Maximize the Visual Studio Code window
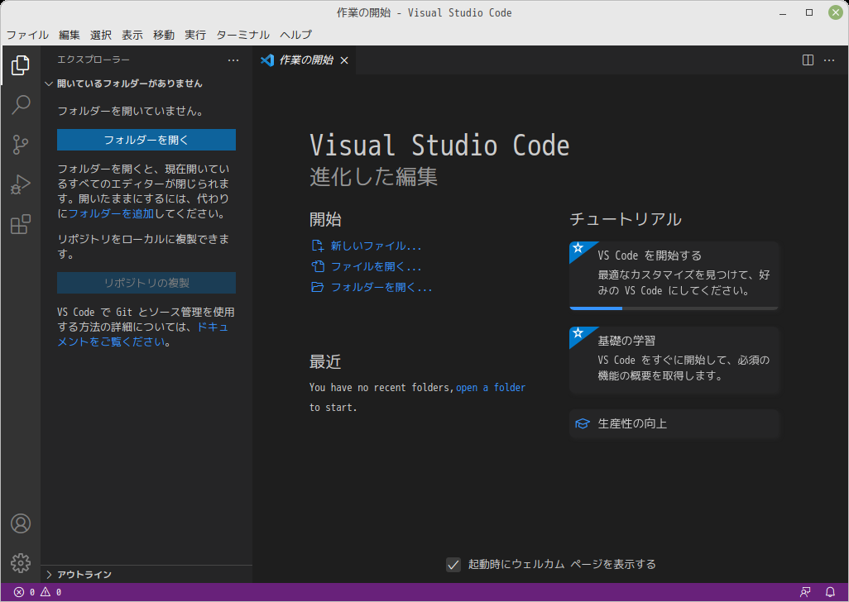Screen dimensions: 849x602 pyautogui.click(x=809, y=12)
